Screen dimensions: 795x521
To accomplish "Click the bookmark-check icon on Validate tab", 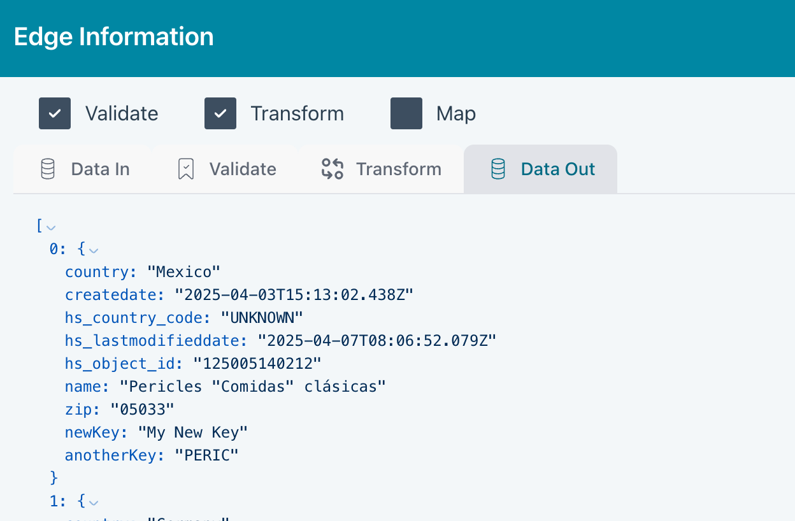I will point(186,169).
